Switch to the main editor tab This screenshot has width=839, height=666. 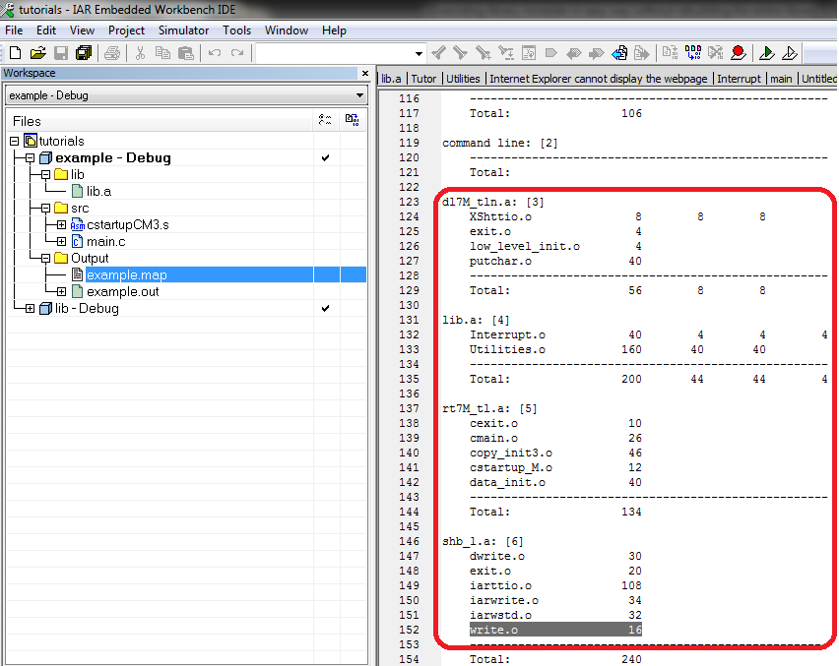pos(781,79)
